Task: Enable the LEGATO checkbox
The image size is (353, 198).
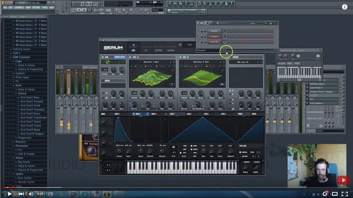Action: click(x=240, y=156)
